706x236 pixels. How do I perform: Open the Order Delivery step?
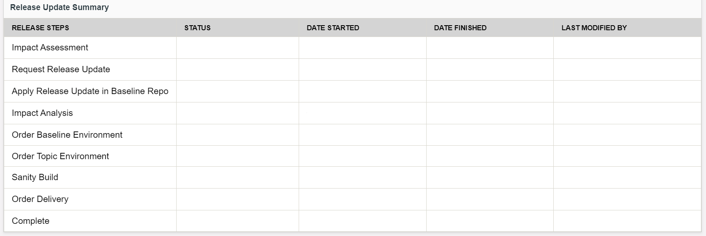[40, 199]
